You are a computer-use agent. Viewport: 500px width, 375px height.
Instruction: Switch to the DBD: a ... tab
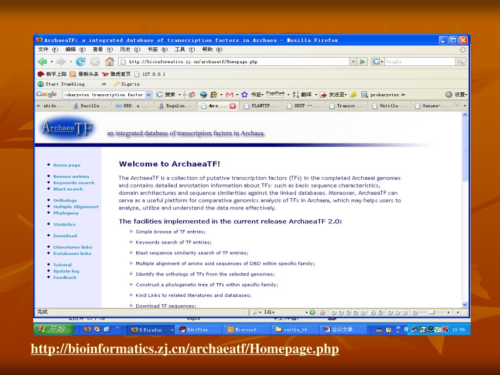133,106
